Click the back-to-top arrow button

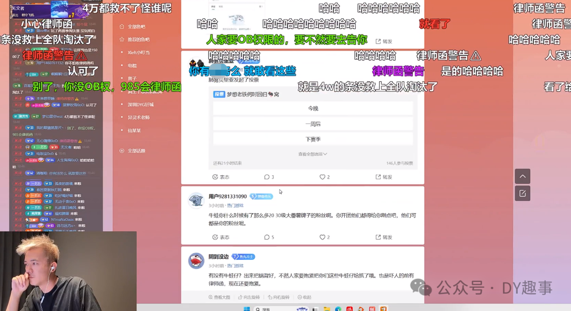coord(522,176)
